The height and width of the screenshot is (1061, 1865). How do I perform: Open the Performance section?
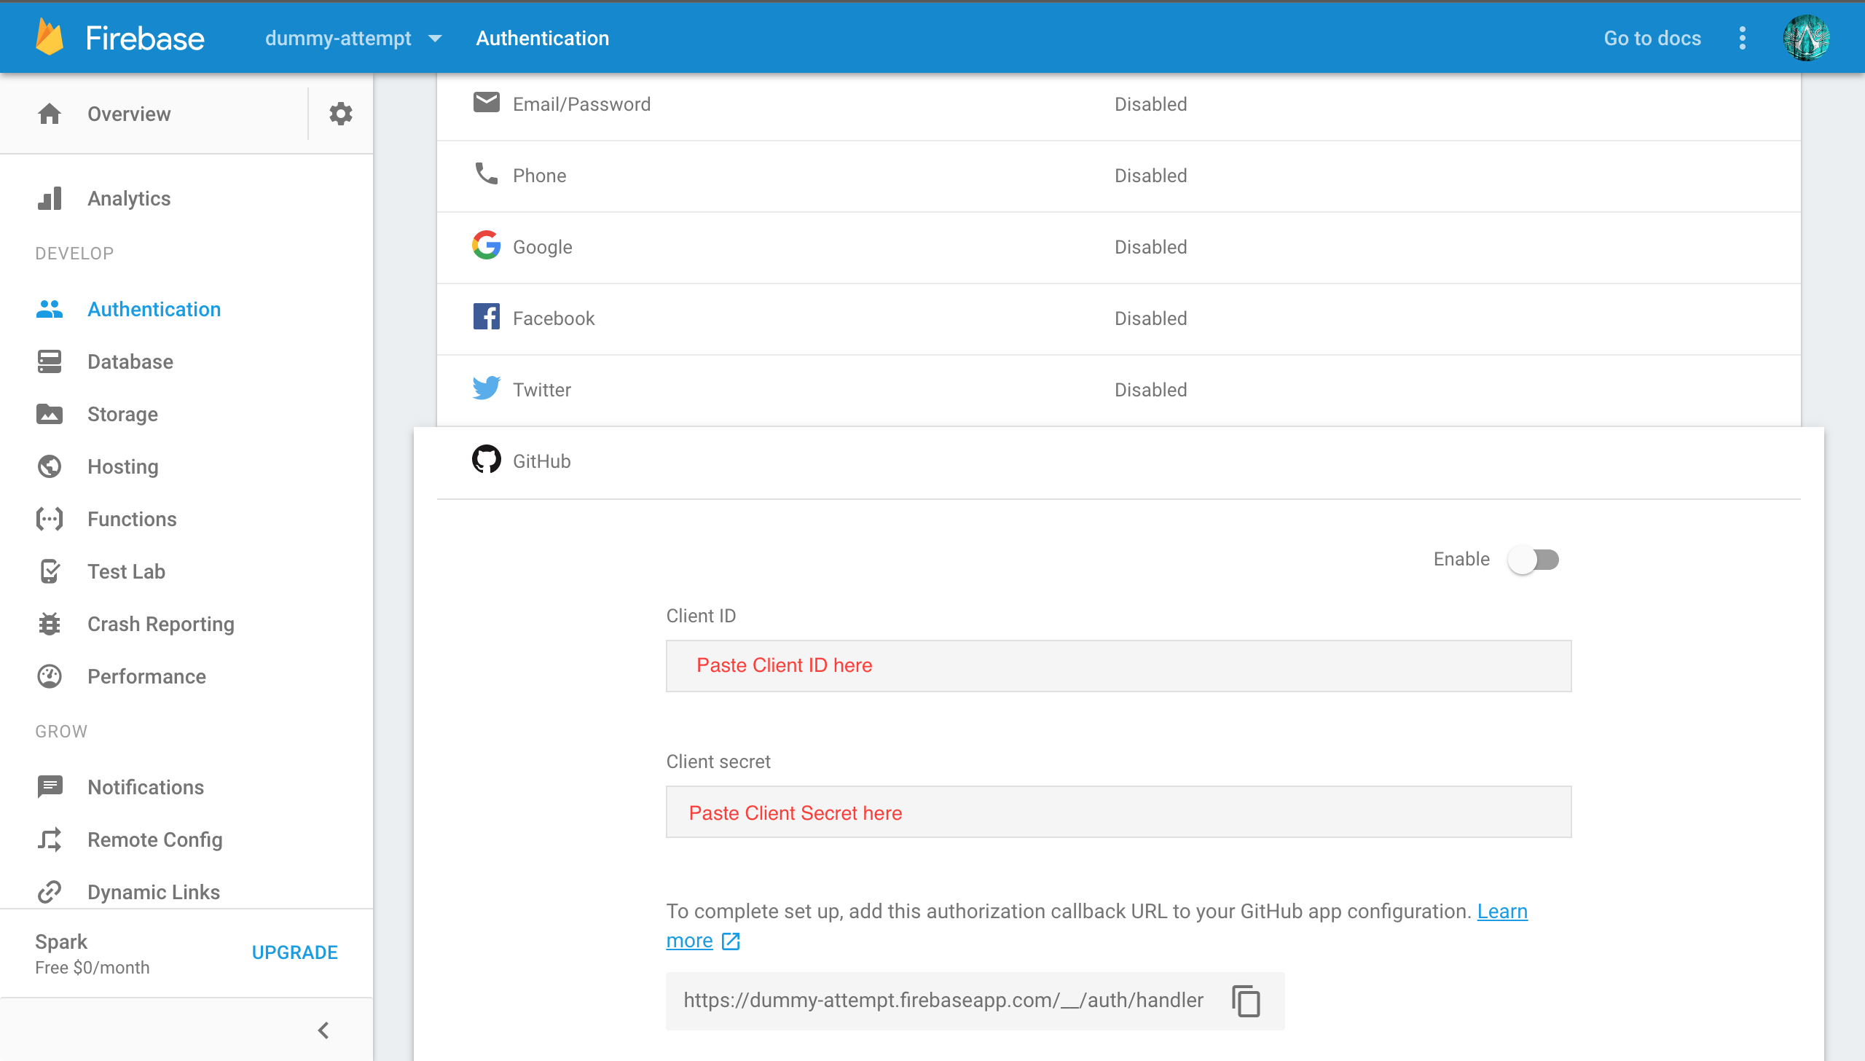pos(146,676)
